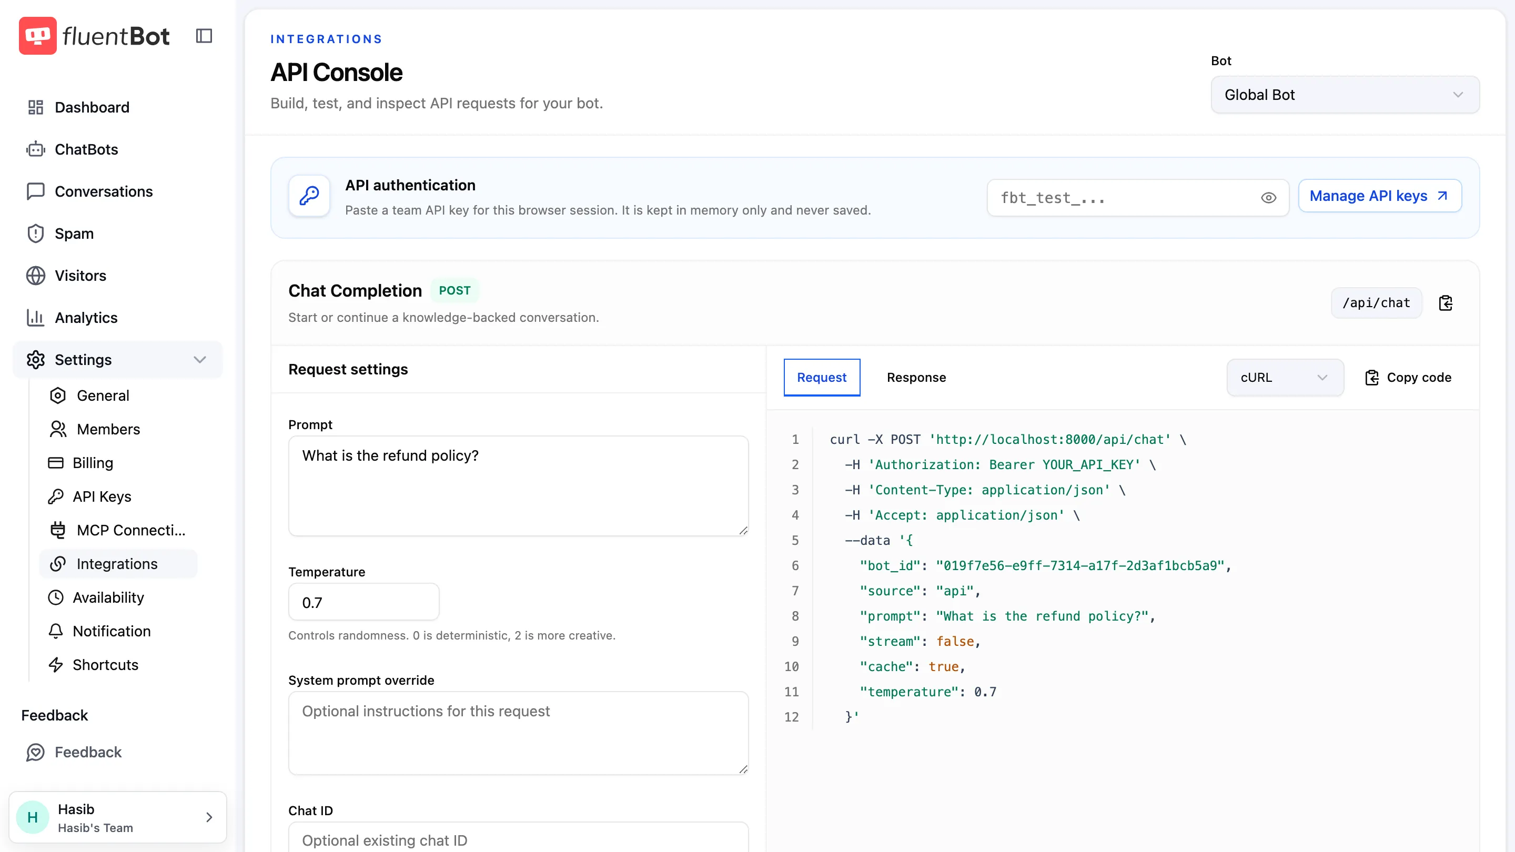Click the Copy code button
This screenshot has height=852, width=1515.
[1408, 378]
